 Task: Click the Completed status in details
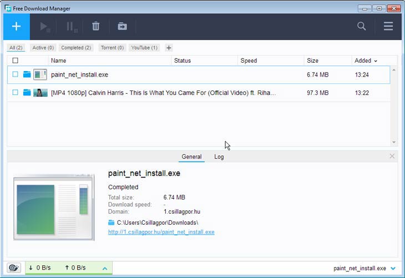pos(123,187)
